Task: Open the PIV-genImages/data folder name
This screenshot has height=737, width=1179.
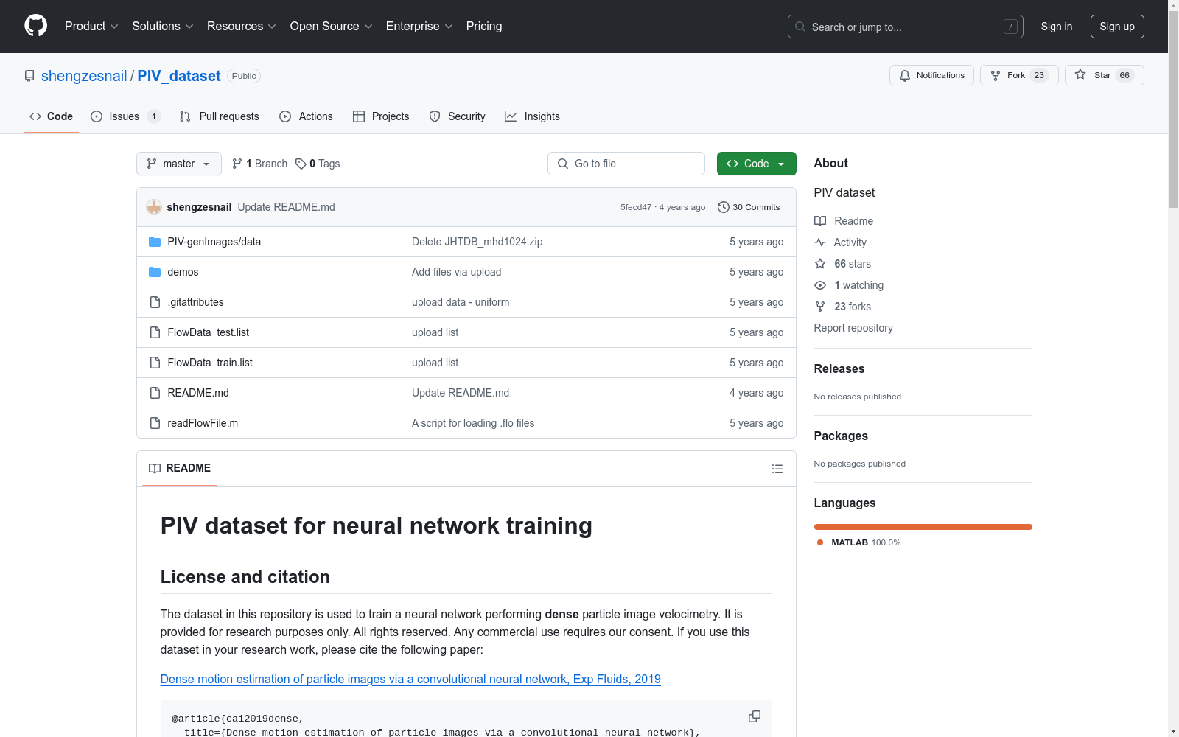Action: pos(214,242)
